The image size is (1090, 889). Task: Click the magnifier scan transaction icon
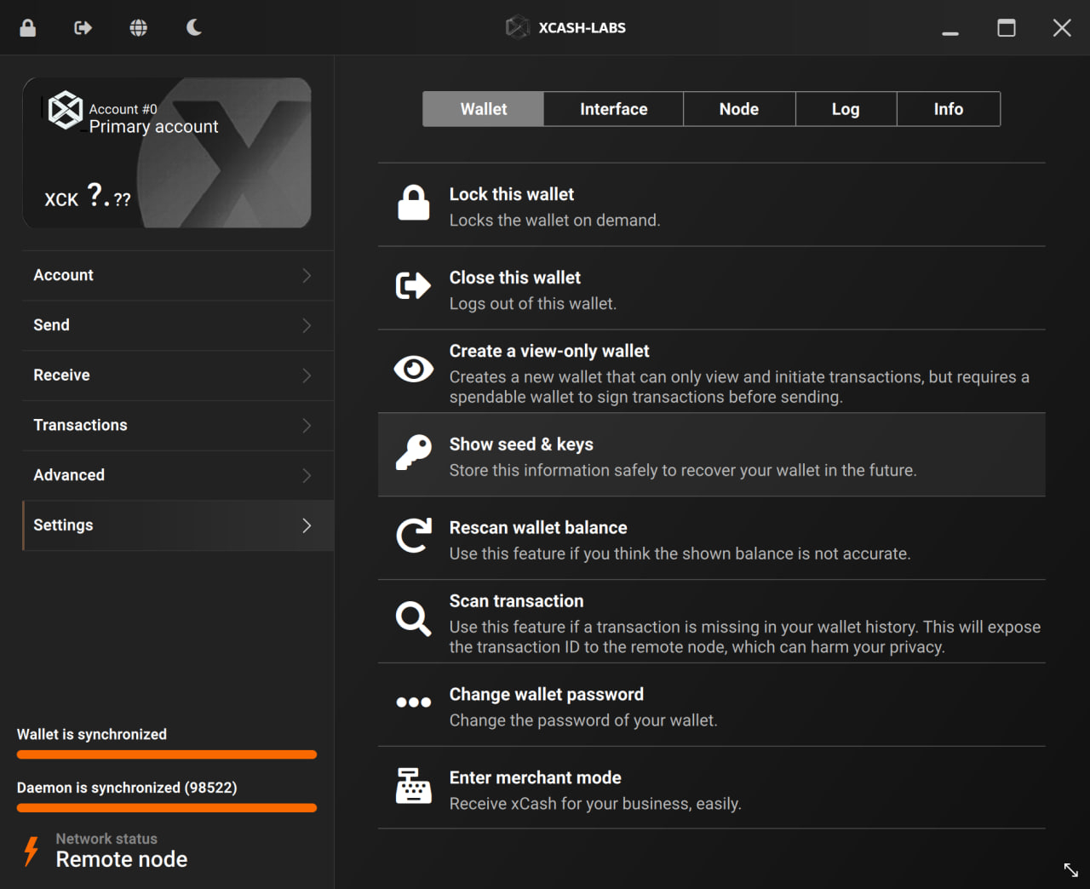(x=413, y=618)
